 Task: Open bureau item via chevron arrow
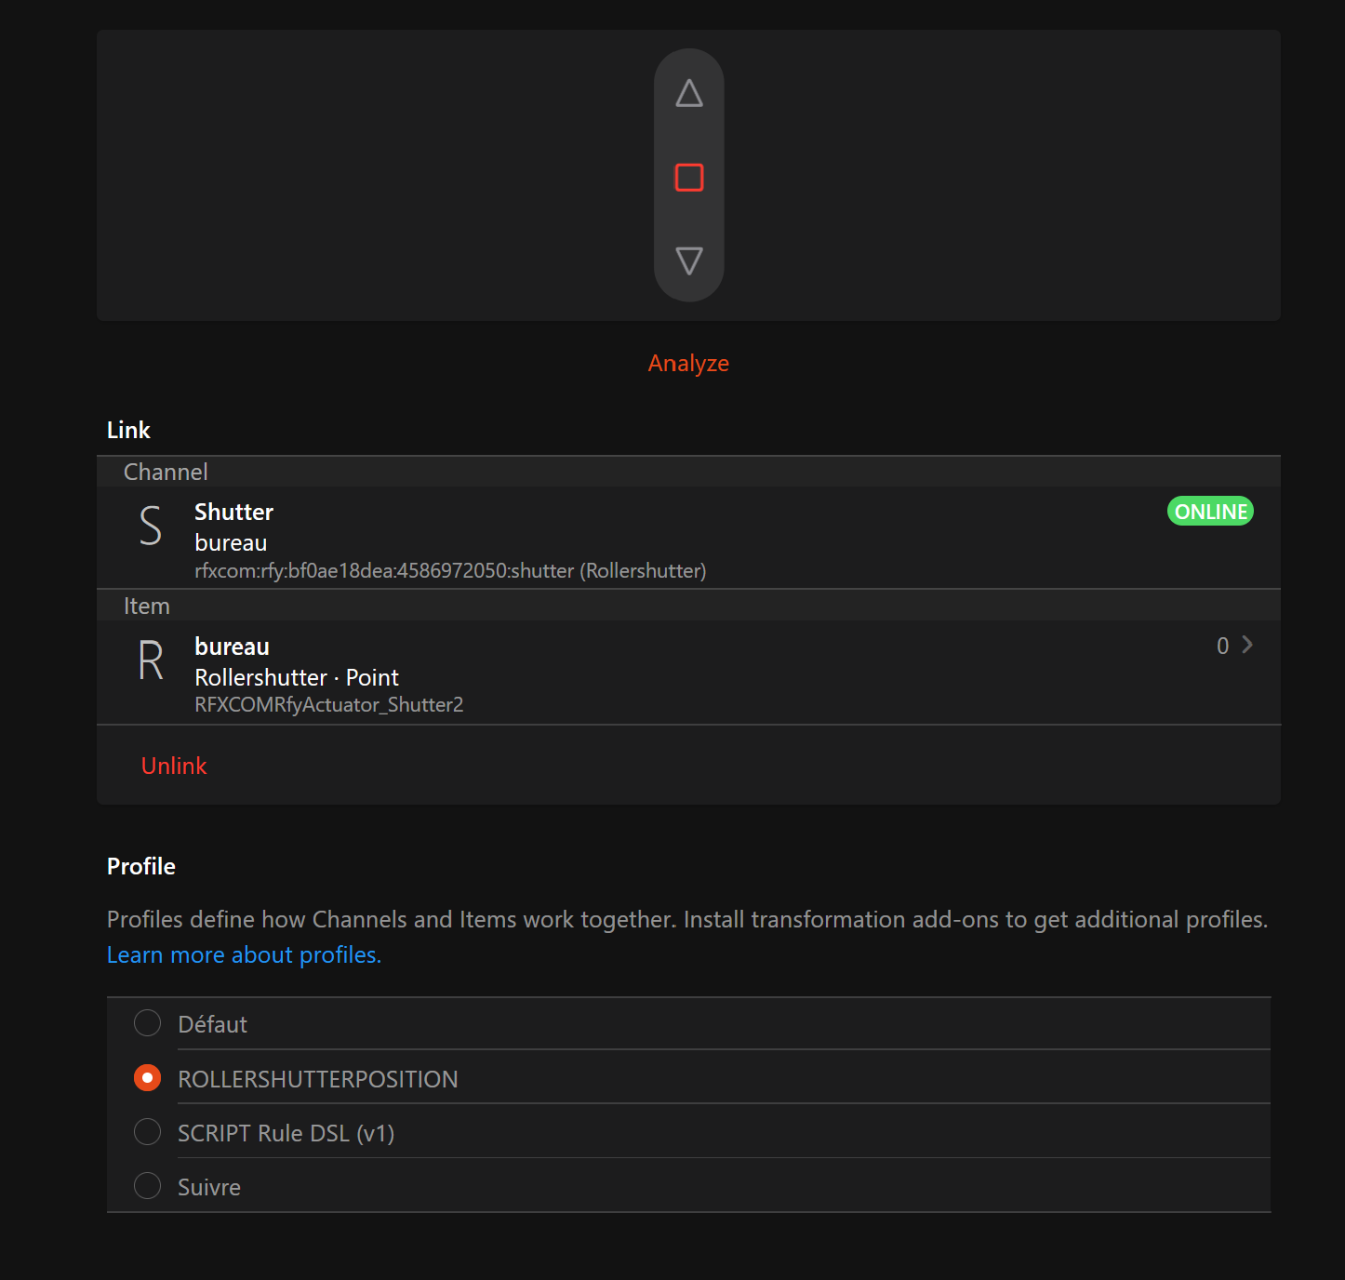point(1247,645)
